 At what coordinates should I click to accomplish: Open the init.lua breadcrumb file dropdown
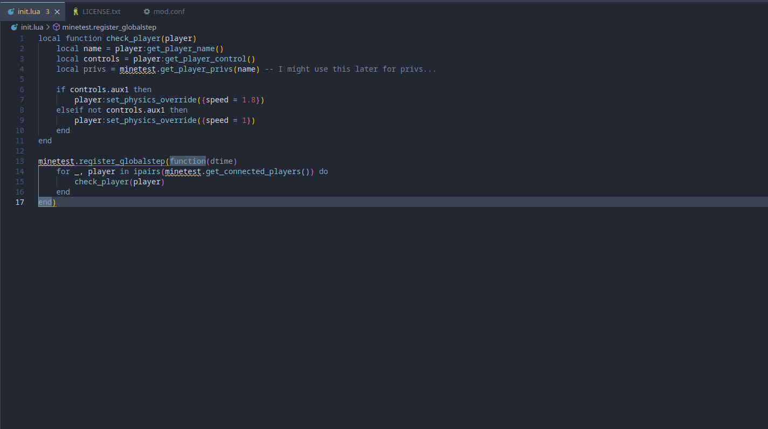[32, 27]
